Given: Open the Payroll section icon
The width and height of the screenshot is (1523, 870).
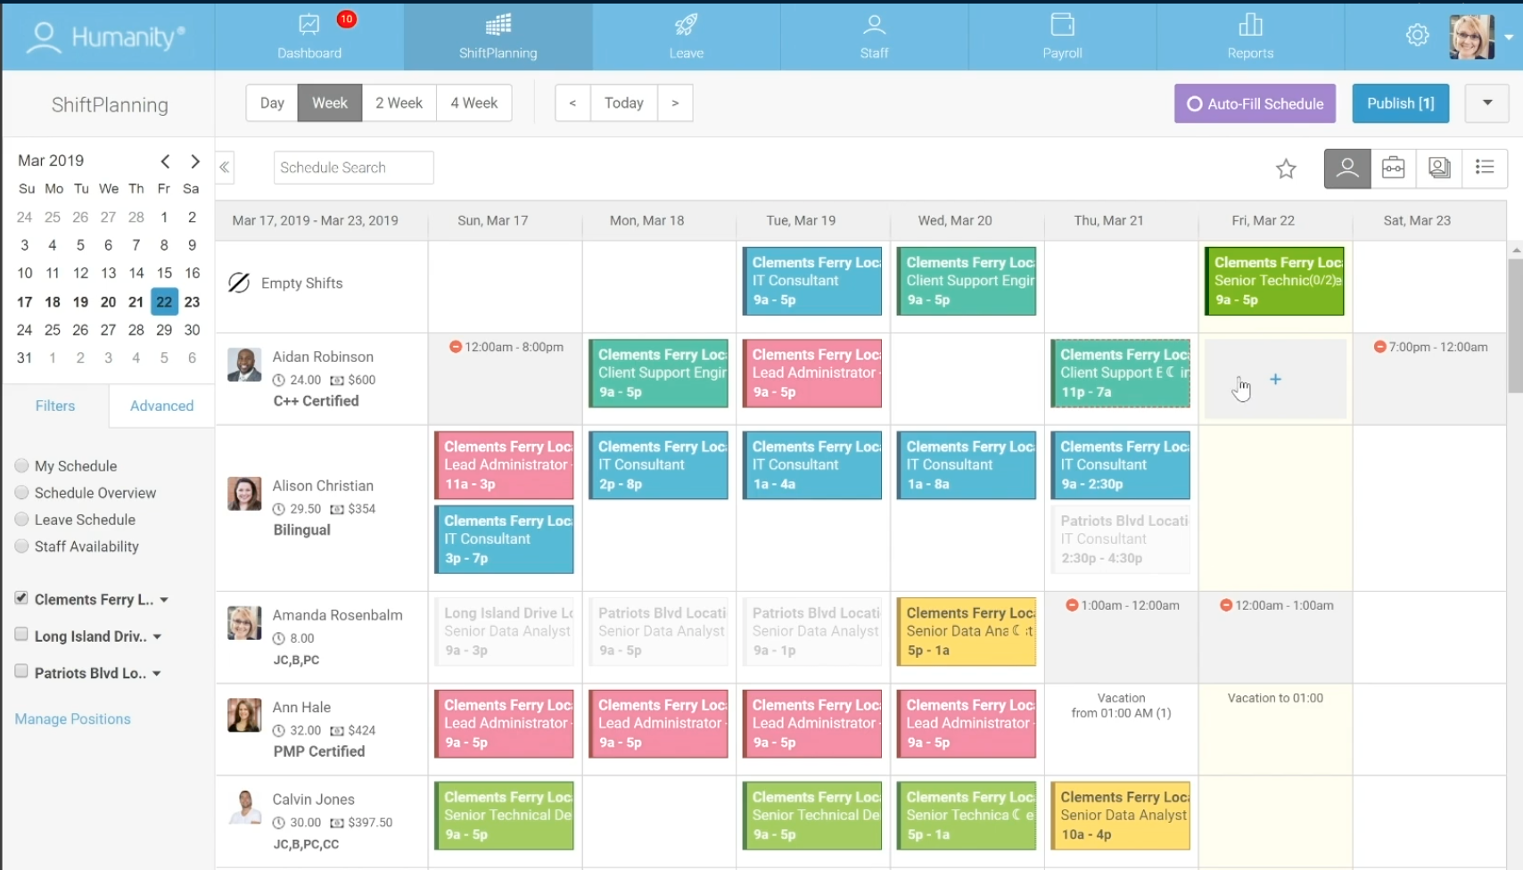Looking at the screenshot, I should tap(1062, 37).
